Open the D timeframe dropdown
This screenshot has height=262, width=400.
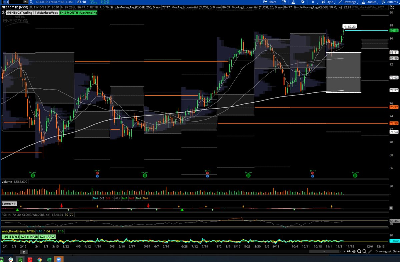click(x=313, y=2)
